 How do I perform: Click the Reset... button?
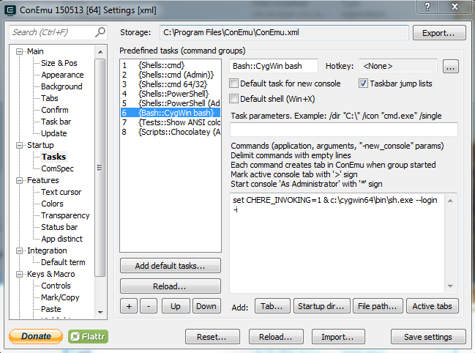click(x=212, y=337)
